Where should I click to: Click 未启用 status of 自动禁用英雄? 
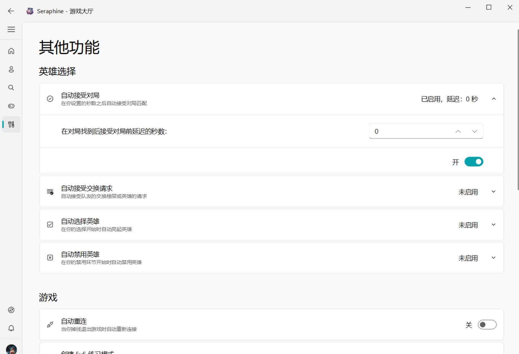468,258
